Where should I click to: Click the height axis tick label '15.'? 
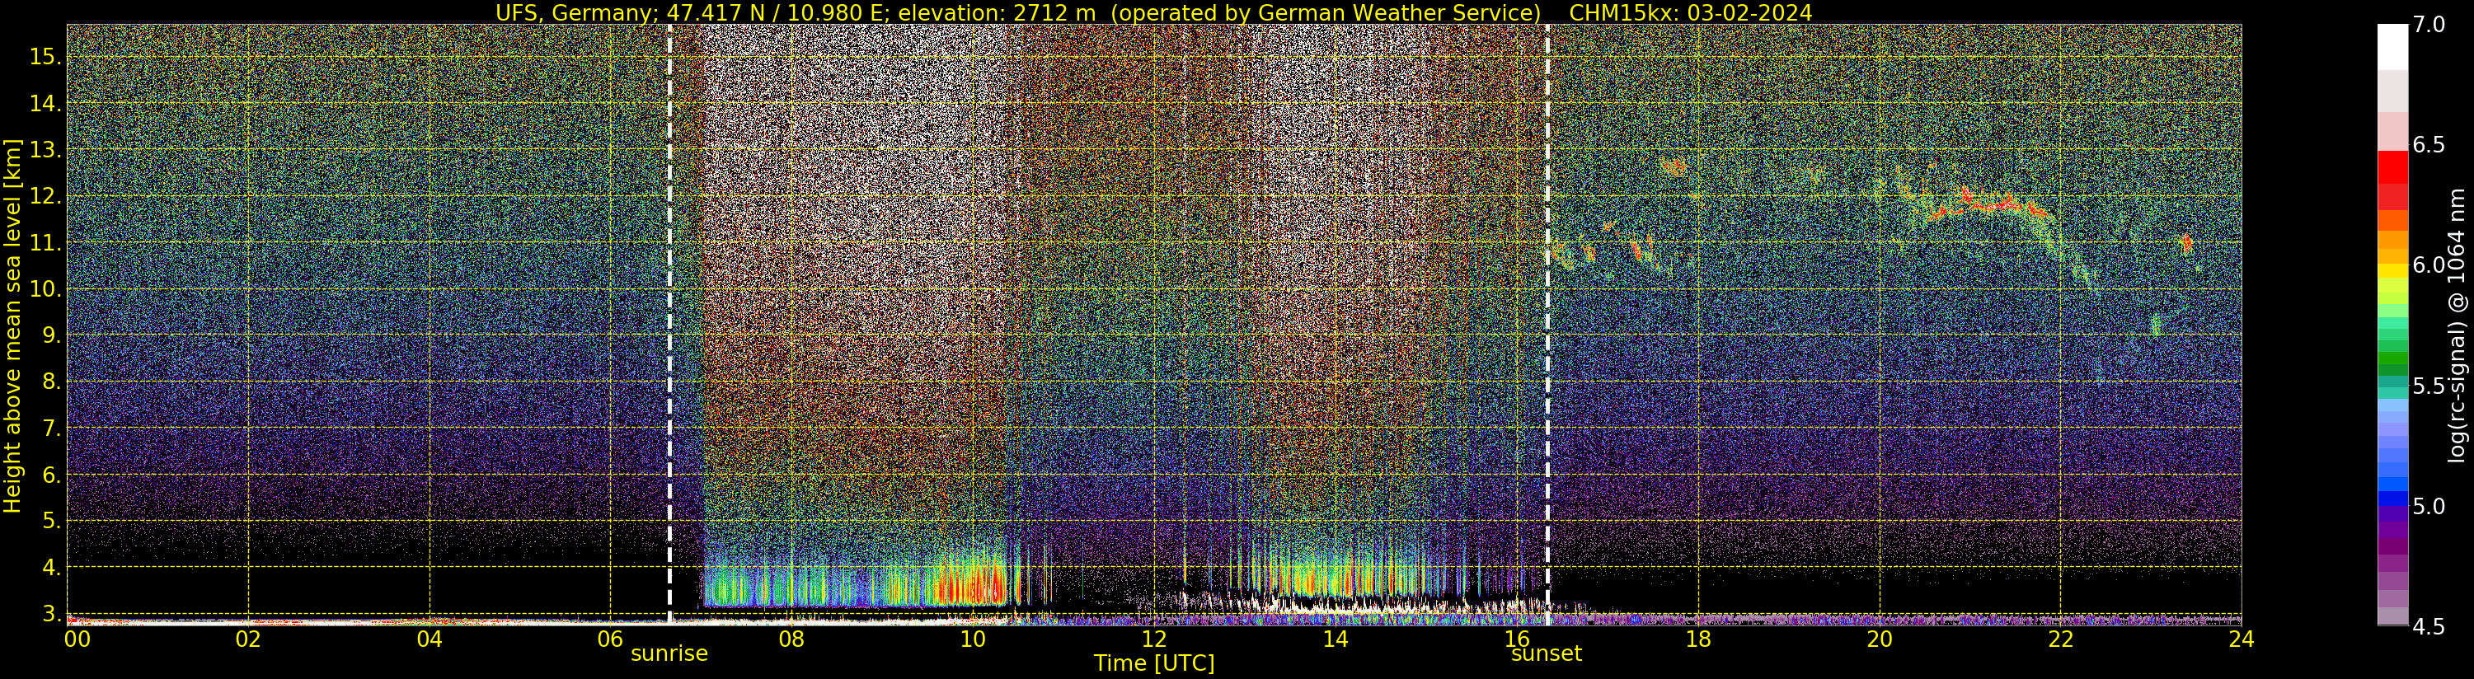click(45, 57)
